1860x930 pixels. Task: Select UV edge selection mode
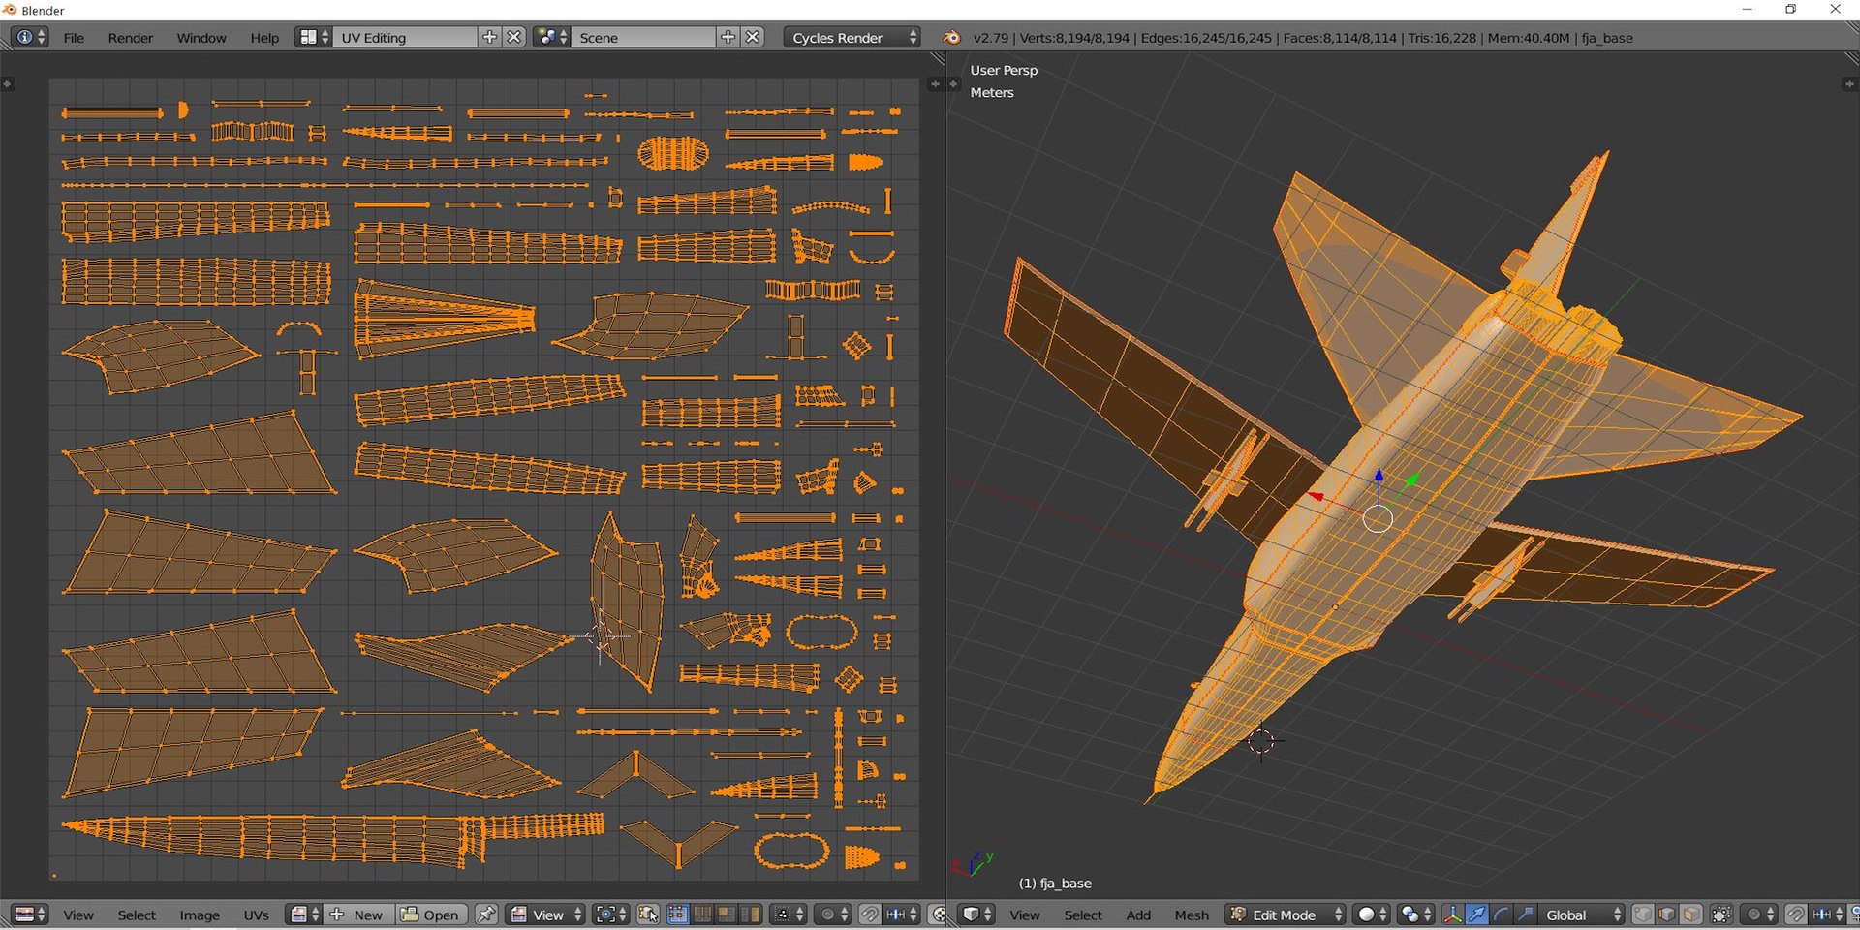(701, 914)
